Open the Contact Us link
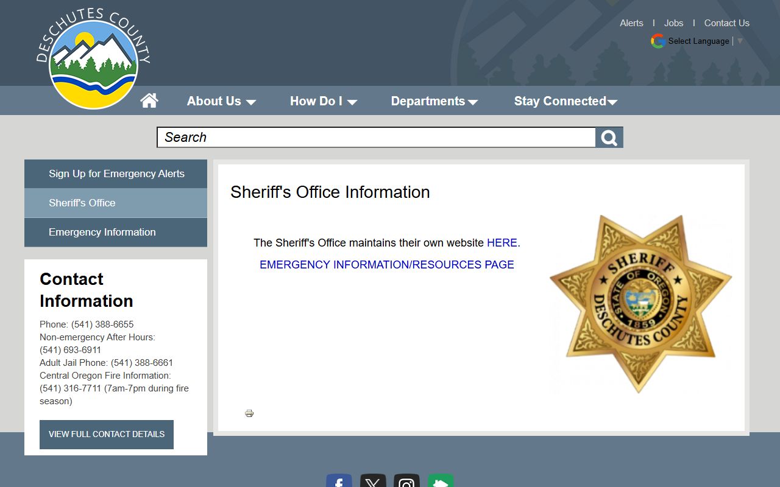 (x=726, y=23)
